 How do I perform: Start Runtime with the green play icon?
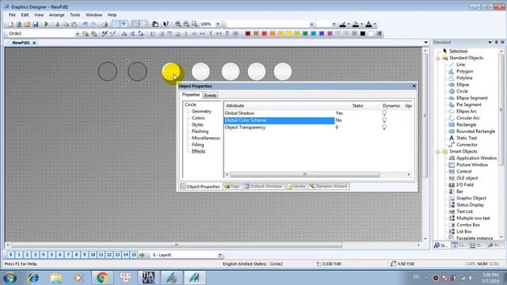tap(46, 25)
